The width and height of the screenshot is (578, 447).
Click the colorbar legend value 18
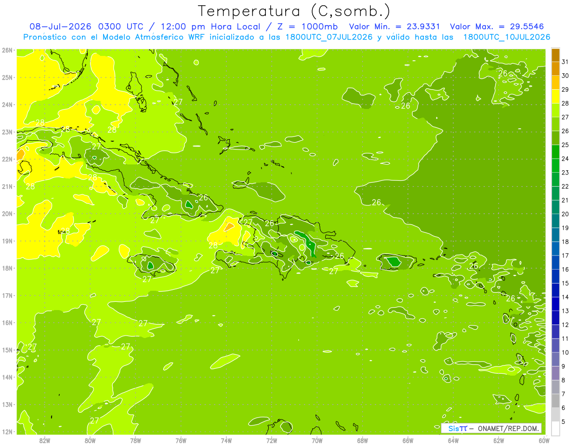pos(565,242)
